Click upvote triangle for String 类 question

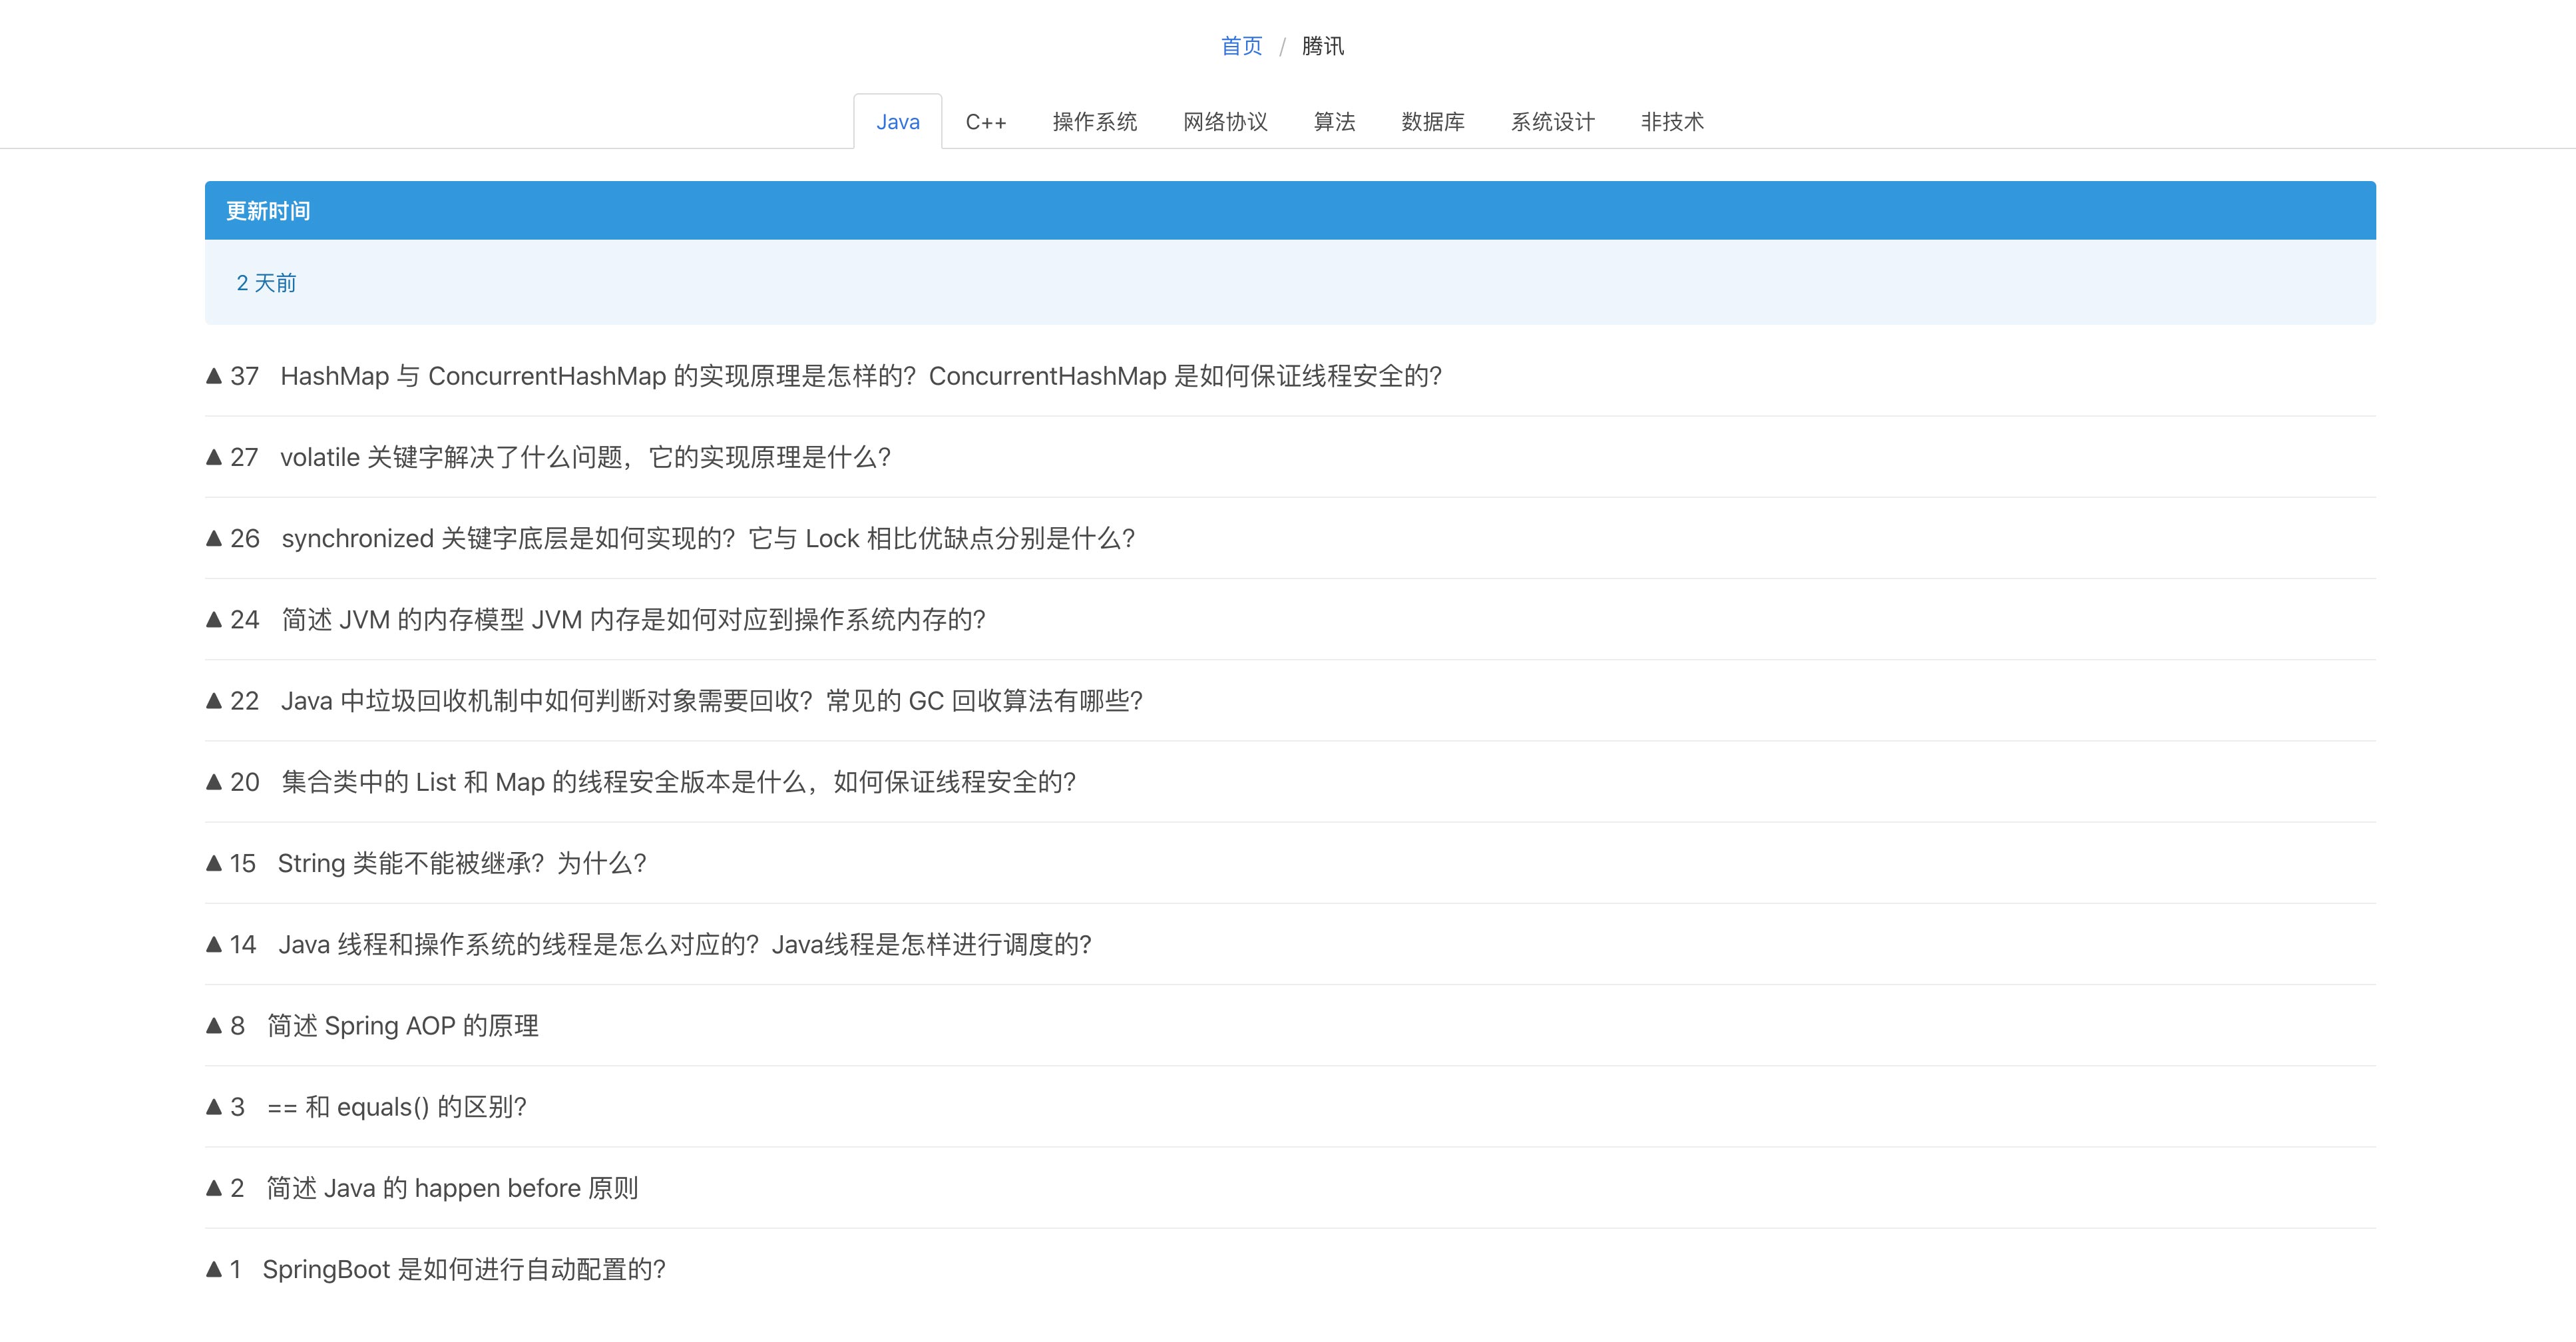214,863
